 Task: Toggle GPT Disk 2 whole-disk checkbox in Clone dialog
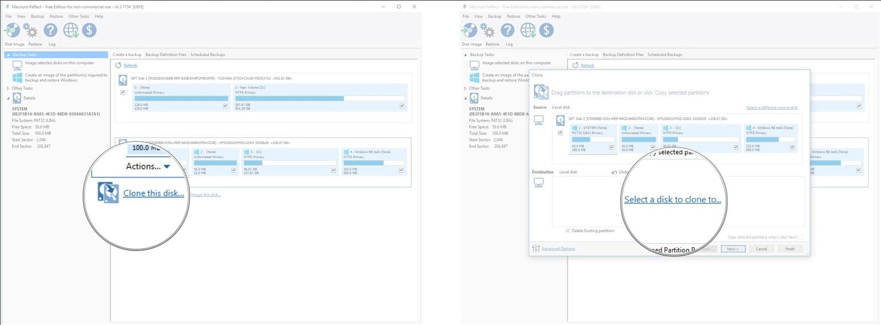coord(560,133)
